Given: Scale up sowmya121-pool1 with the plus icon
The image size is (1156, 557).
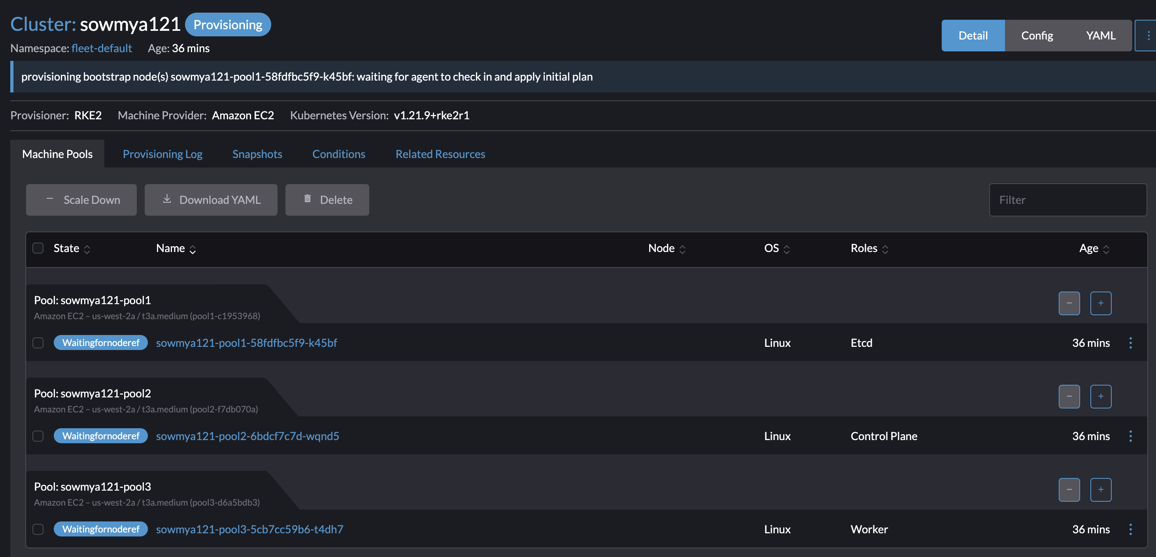Looking at the screenshot, I should point(1100,303).
